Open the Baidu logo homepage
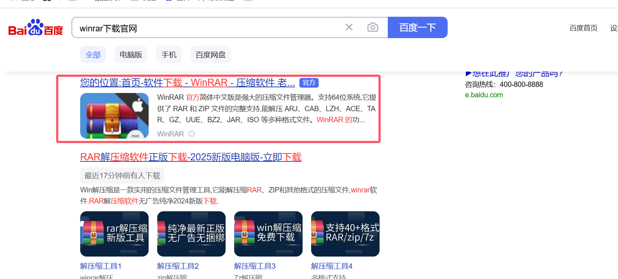The image size is (618, 279). (36, 27)
